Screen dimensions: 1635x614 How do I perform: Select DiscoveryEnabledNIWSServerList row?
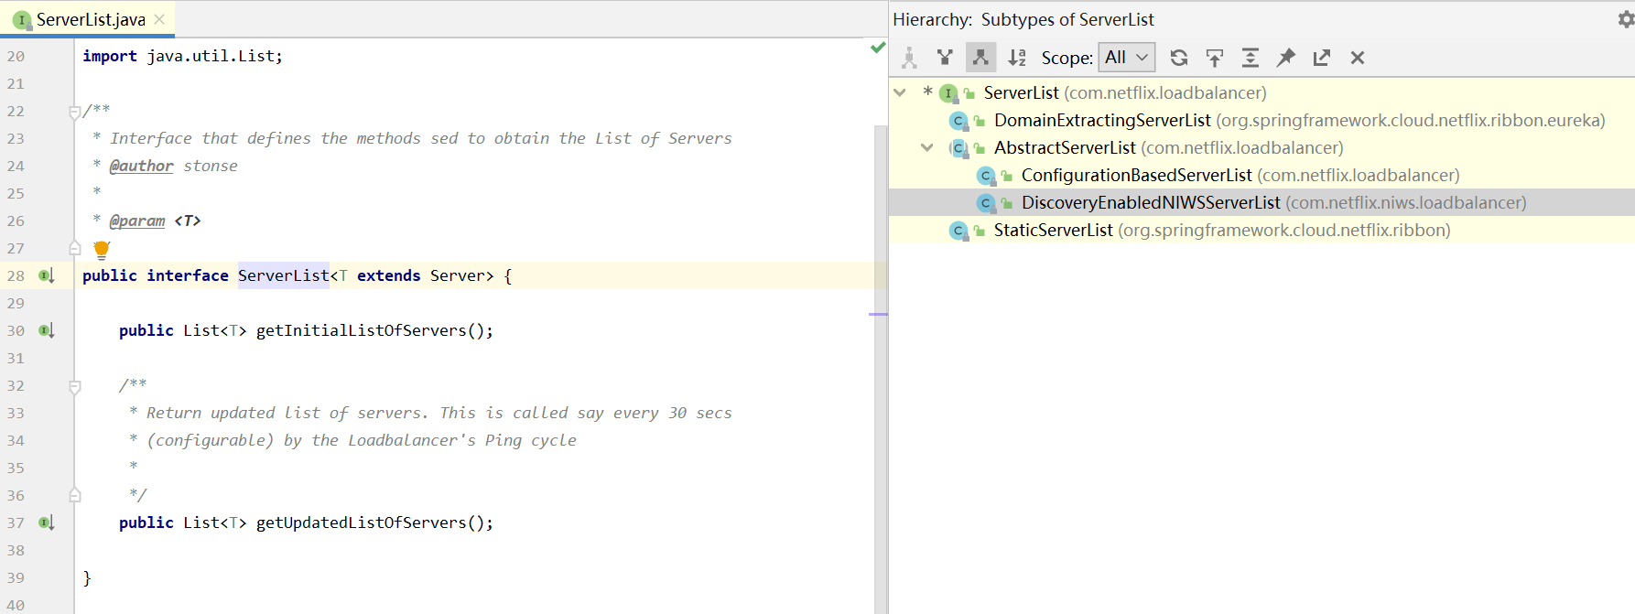1261,202
